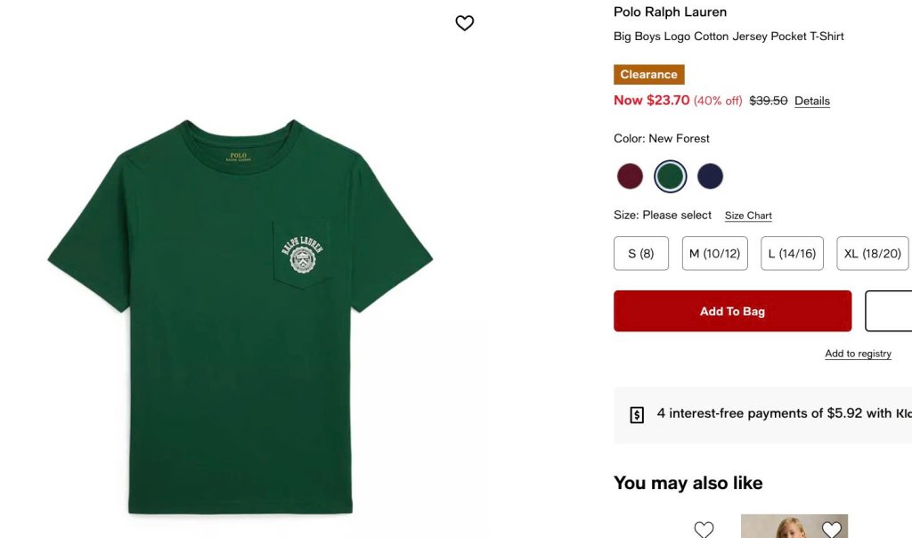Select size L (14/16)
The height and width of the screenshot is (538, 912).
point(792,254)
